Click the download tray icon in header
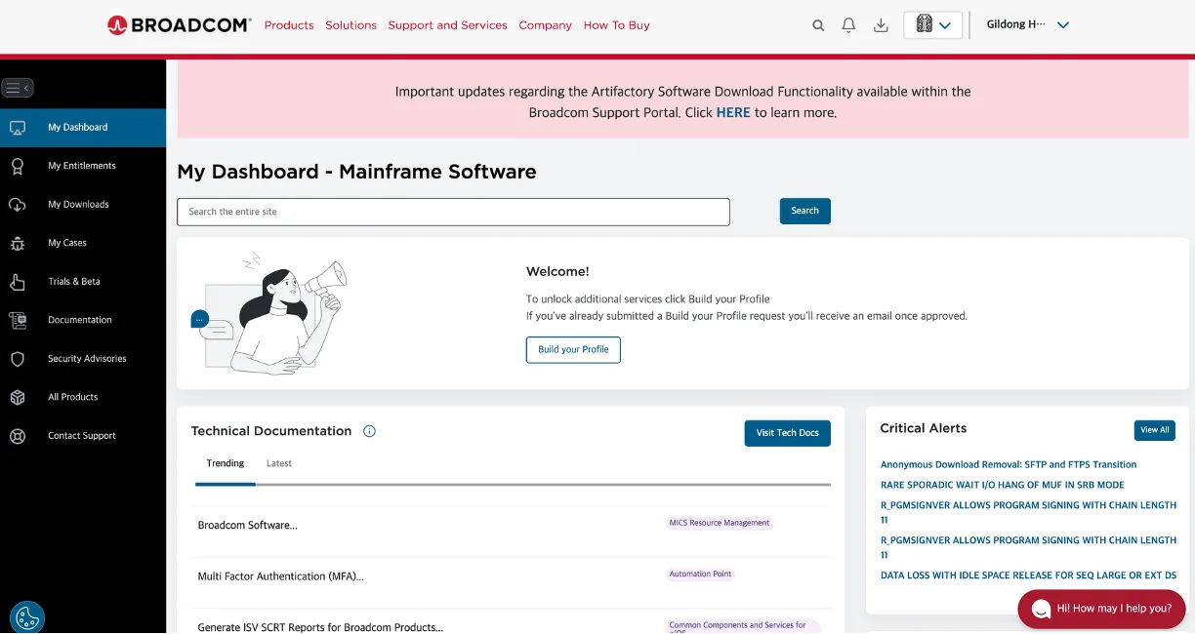Viewport: 1195px width, 634px height. tap(881, 25)
